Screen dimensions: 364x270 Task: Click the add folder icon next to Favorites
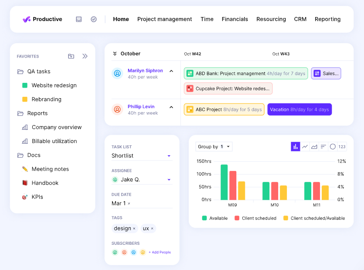click(x=71, y=56)
